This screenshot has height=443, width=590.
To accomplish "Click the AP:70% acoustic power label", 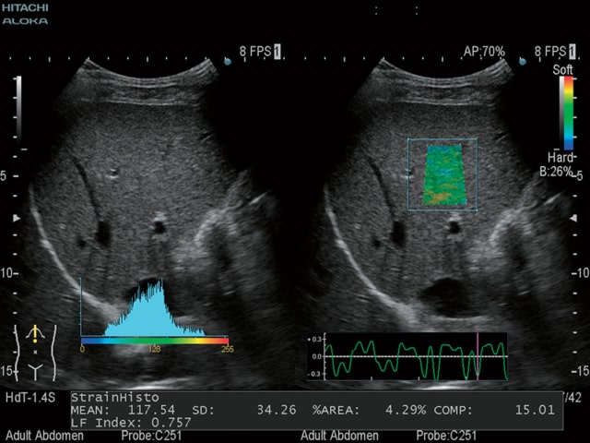I will pos(484,52).
